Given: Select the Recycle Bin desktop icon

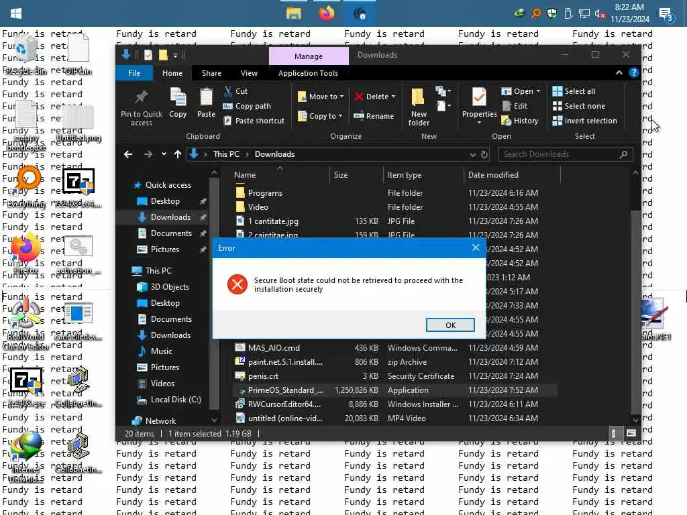Looking at the screenshot, I should (x=25, y=55).
